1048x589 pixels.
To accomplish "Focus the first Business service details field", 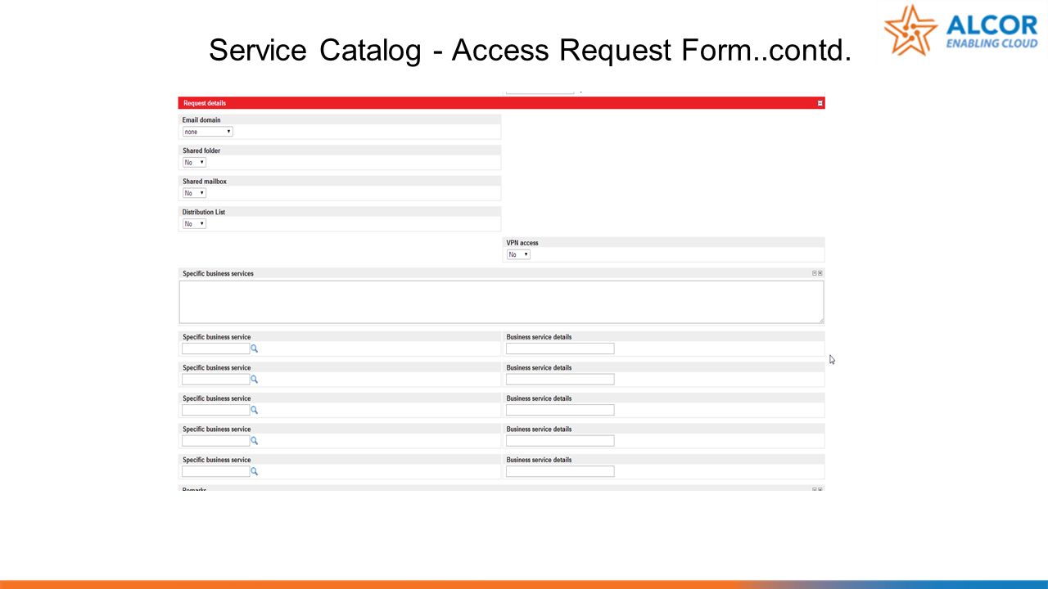I will [560, 348].
